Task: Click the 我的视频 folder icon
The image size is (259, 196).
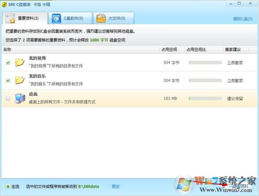Action: (19, 62)
